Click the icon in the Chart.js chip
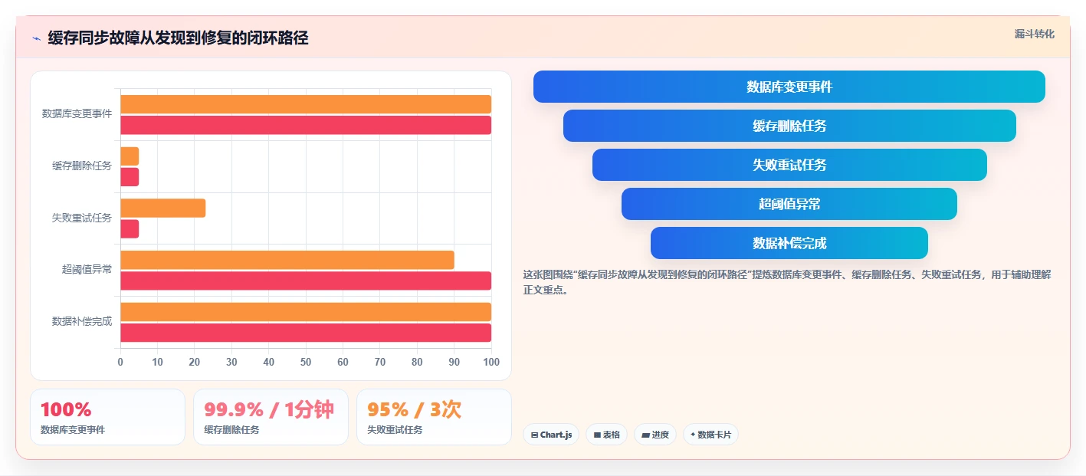 click(x=534, y=435)
